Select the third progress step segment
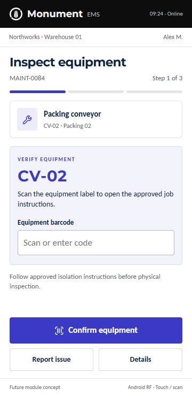 pos(155,92)
